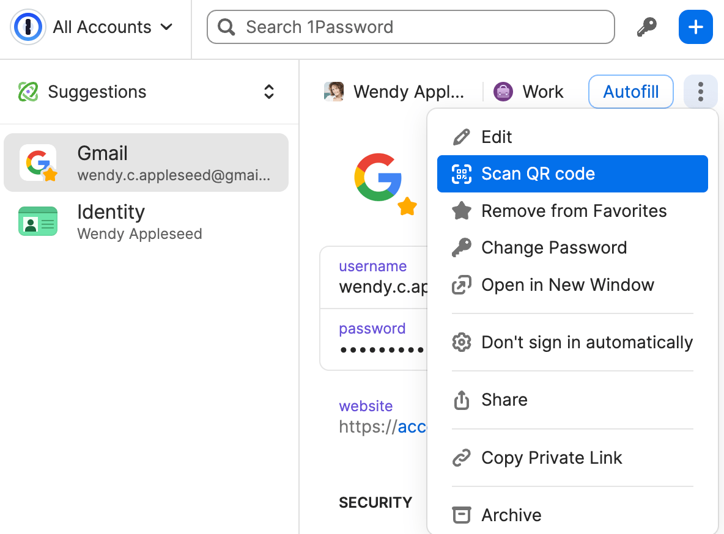Select the Edit pencil icon
The height and width of the screenshot is (534, 724).
click(x=462, y=137)
